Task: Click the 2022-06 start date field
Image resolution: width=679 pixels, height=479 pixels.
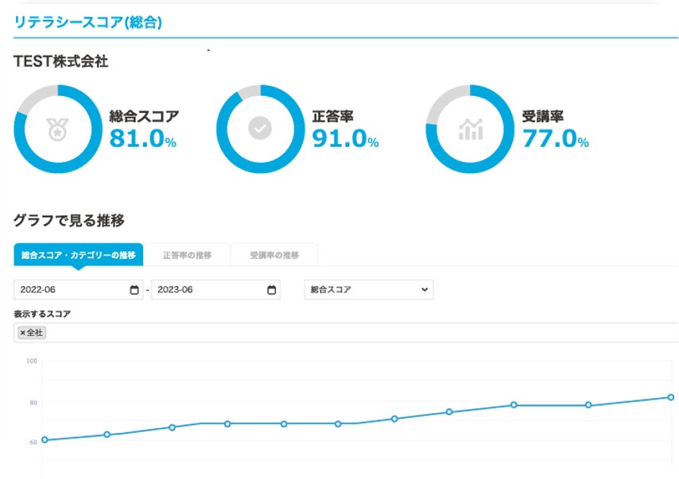Action: click(79, 290)
